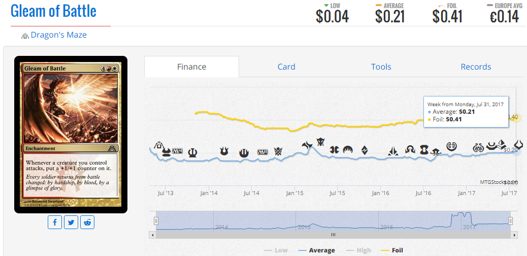
Task: Click the AVERAGE price $0.21 value
Action: (389, 17)
